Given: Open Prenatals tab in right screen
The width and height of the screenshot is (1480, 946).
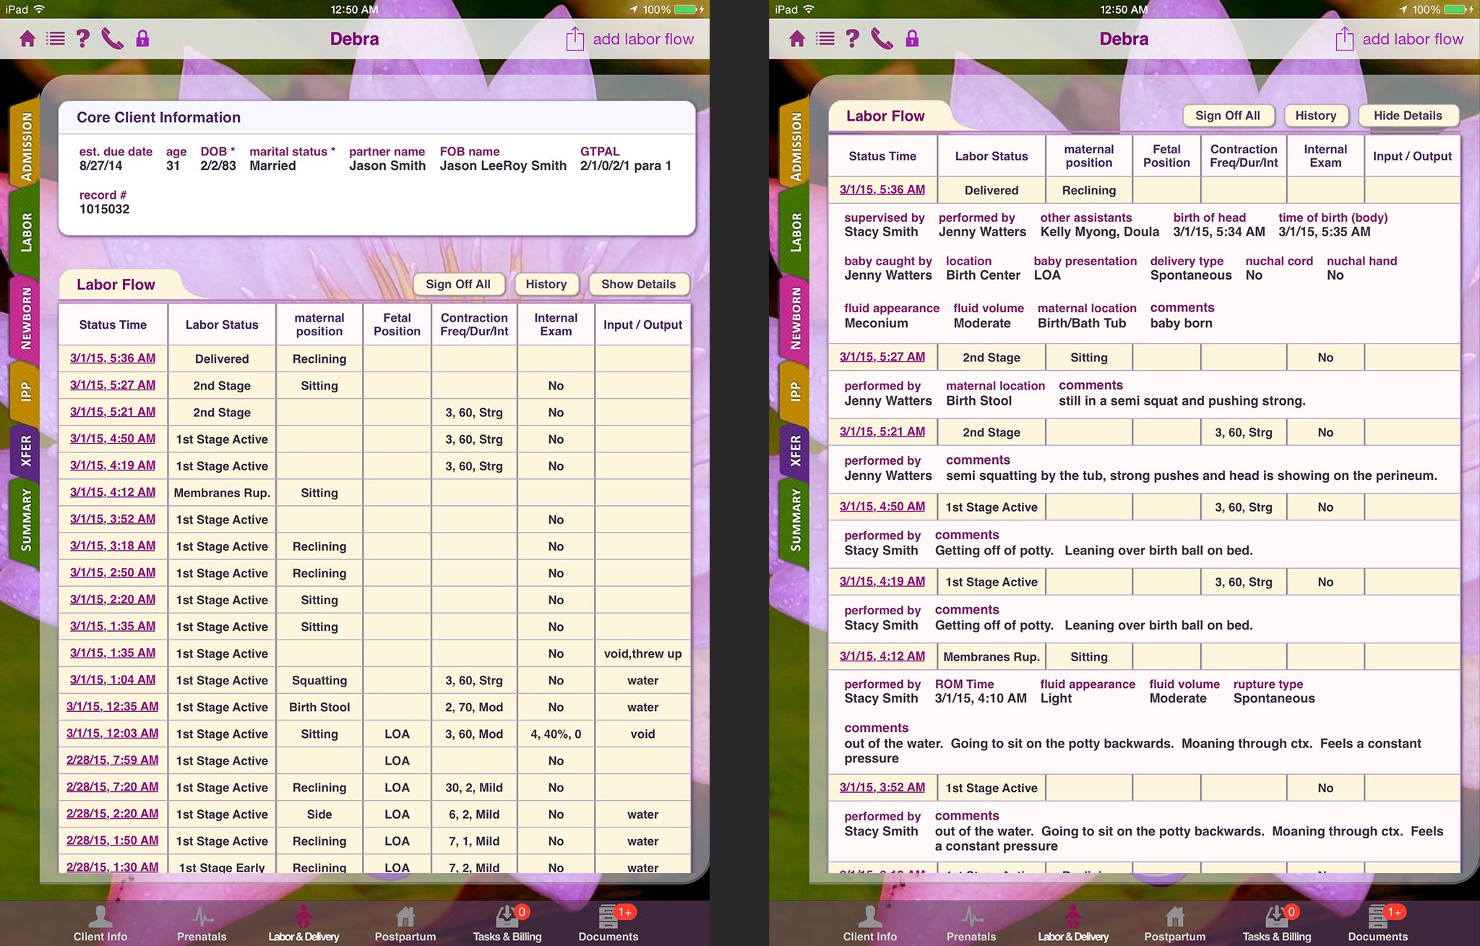Looking at the screenshot, I should [971, 924].
